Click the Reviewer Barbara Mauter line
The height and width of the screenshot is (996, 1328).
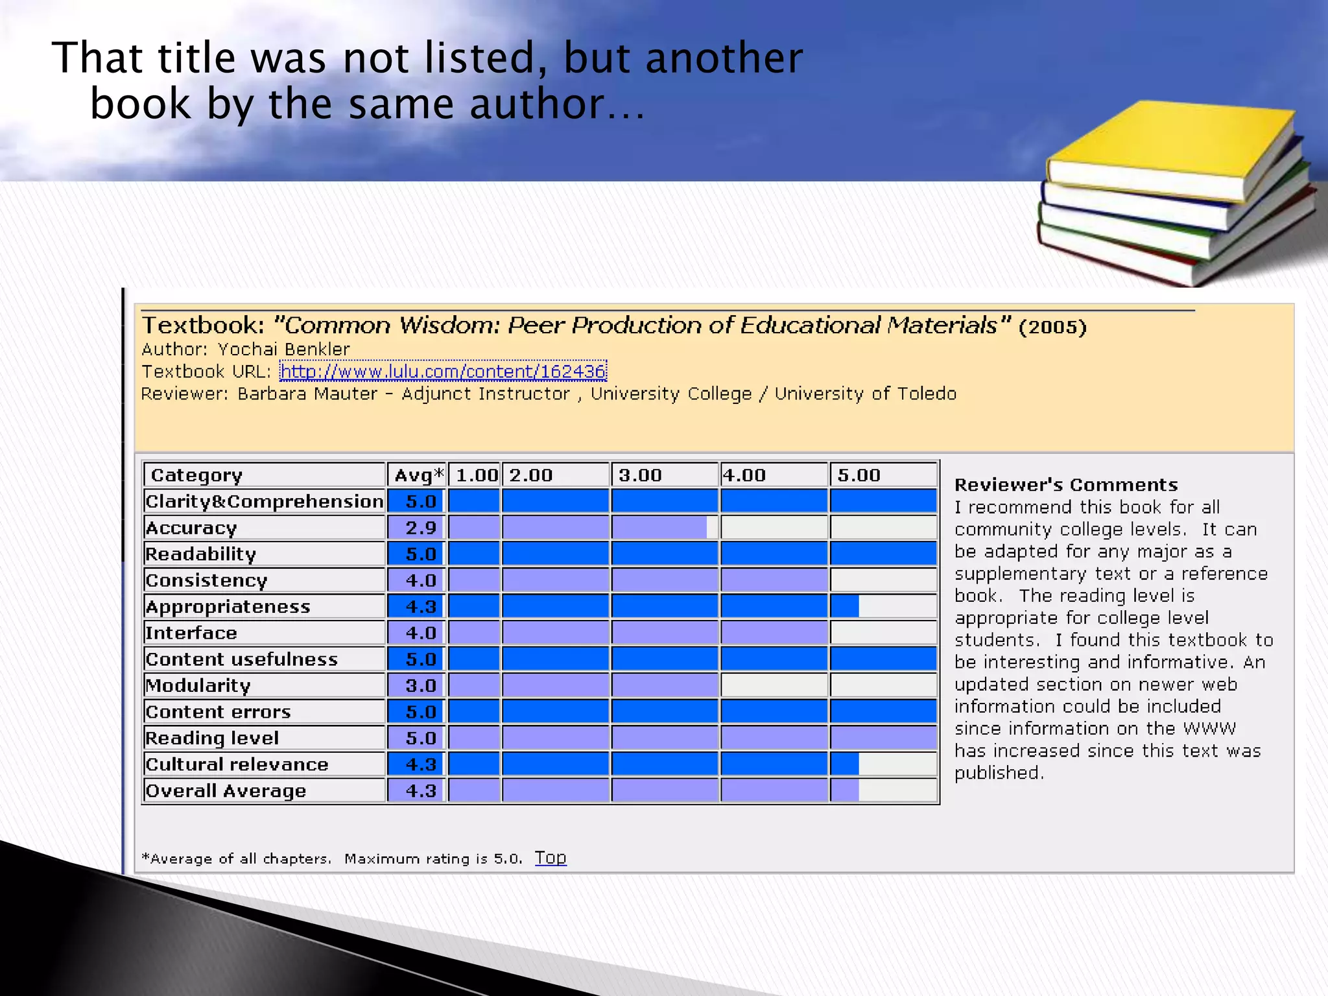point(549,394)
